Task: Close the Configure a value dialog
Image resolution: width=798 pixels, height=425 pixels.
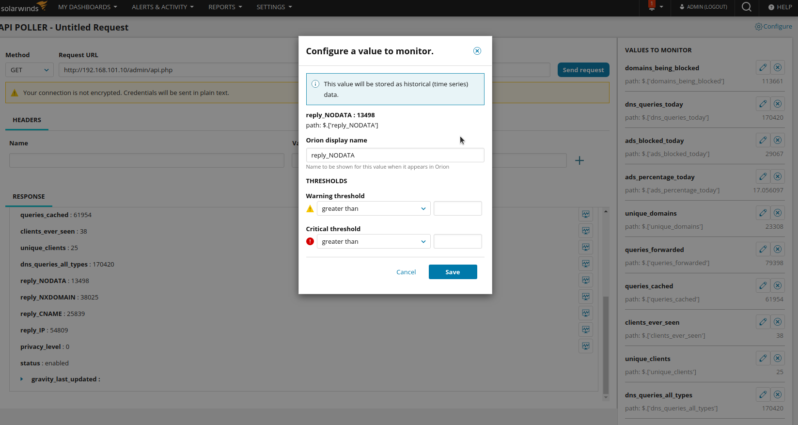Action: click(x=477, y=51)
